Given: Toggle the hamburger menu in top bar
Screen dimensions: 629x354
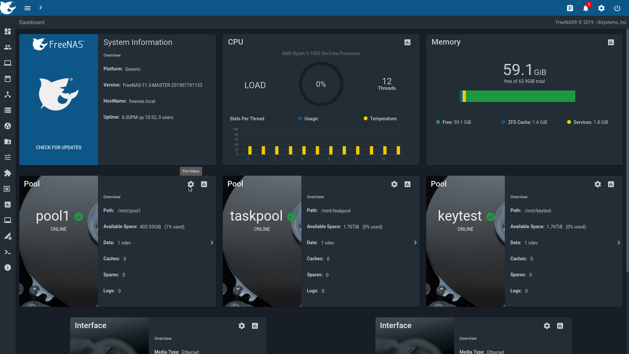Looking at the screenshot, I should [28, 8].
